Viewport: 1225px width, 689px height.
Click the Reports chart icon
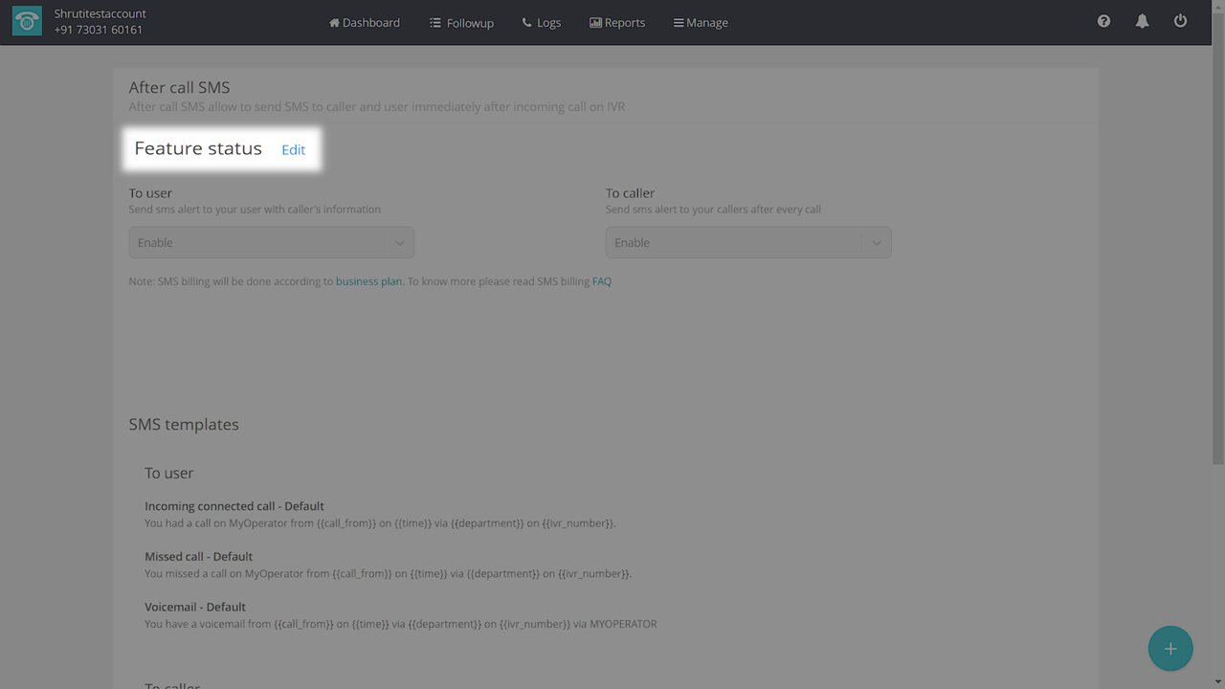point(595,23)
